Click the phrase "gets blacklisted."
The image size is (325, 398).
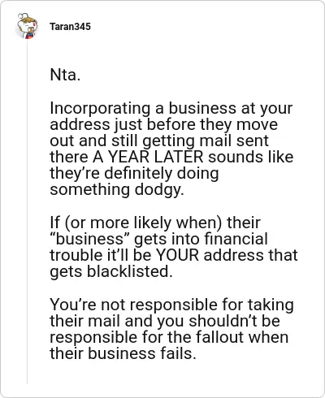(111, 272)
